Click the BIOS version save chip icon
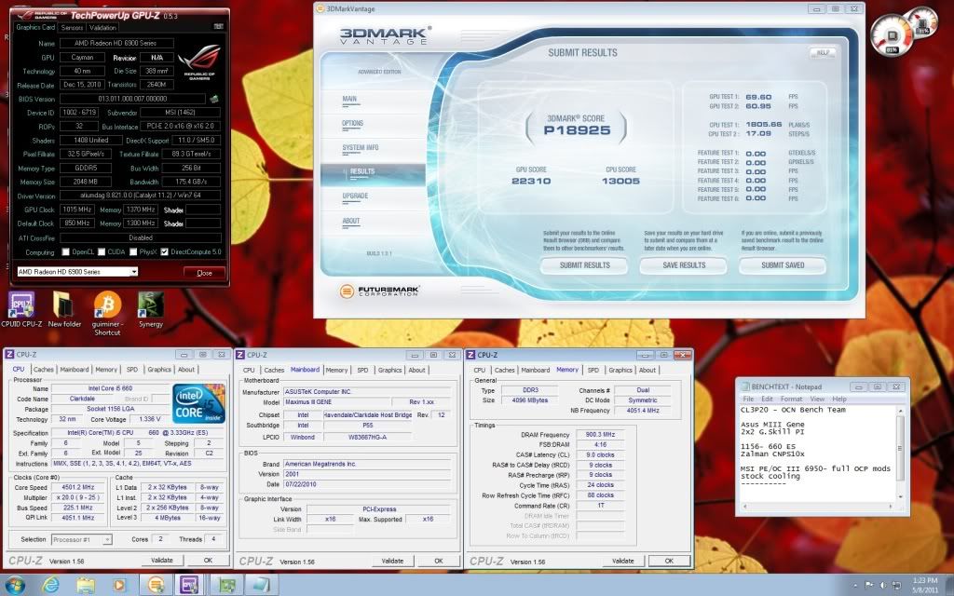 click(x=213, y=98)
